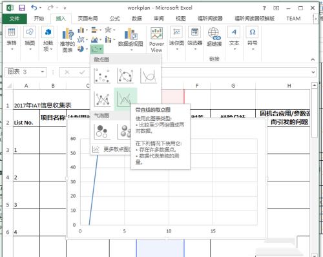This screenshot has height=257, width=323.
Task: Switch to the 页面布局 tab
Action: [x=88, y=19]
